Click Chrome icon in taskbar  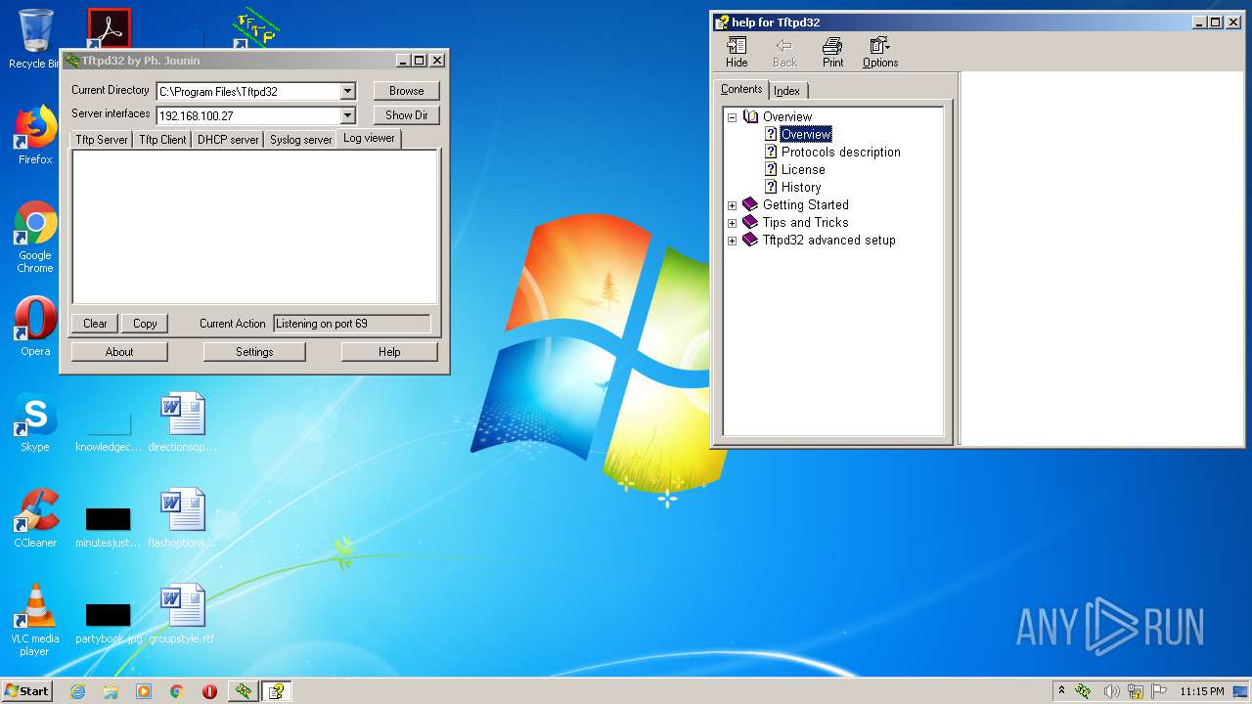coord(177,691)
